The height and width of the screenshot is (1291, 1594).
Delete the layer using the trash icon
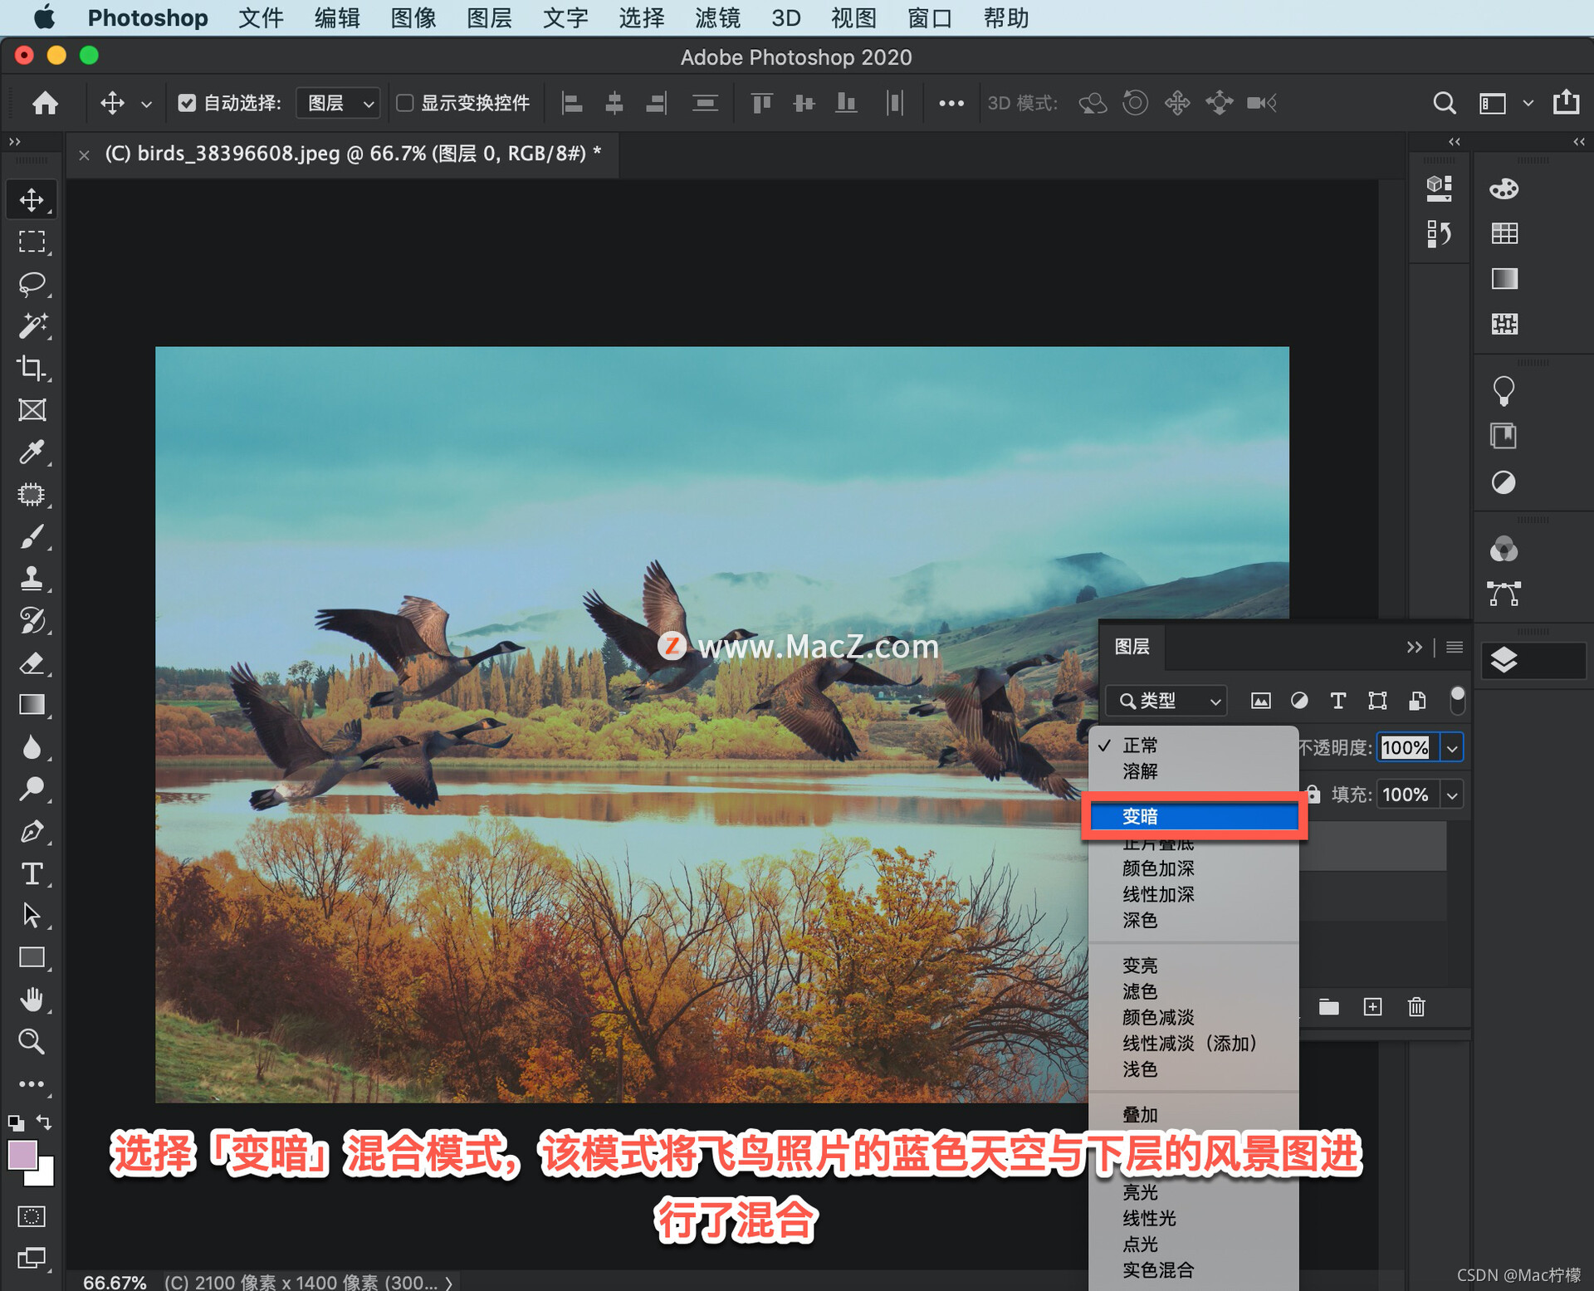coord(1416,1007)
